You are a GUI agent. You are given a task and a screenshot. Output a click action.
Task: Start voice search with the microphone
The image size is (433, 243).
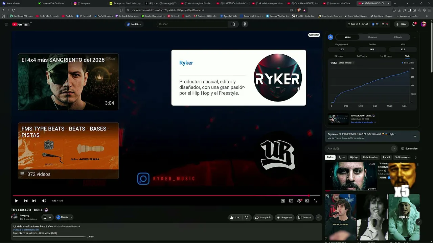click(x=245, y=24)
